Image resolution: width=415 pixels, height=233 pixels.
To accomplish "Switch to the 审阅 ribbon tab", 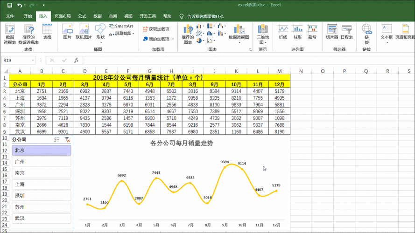I will point(113,16).
